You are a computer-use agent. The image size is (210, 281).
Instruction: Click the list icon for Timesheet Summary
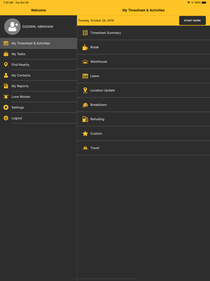85,33
